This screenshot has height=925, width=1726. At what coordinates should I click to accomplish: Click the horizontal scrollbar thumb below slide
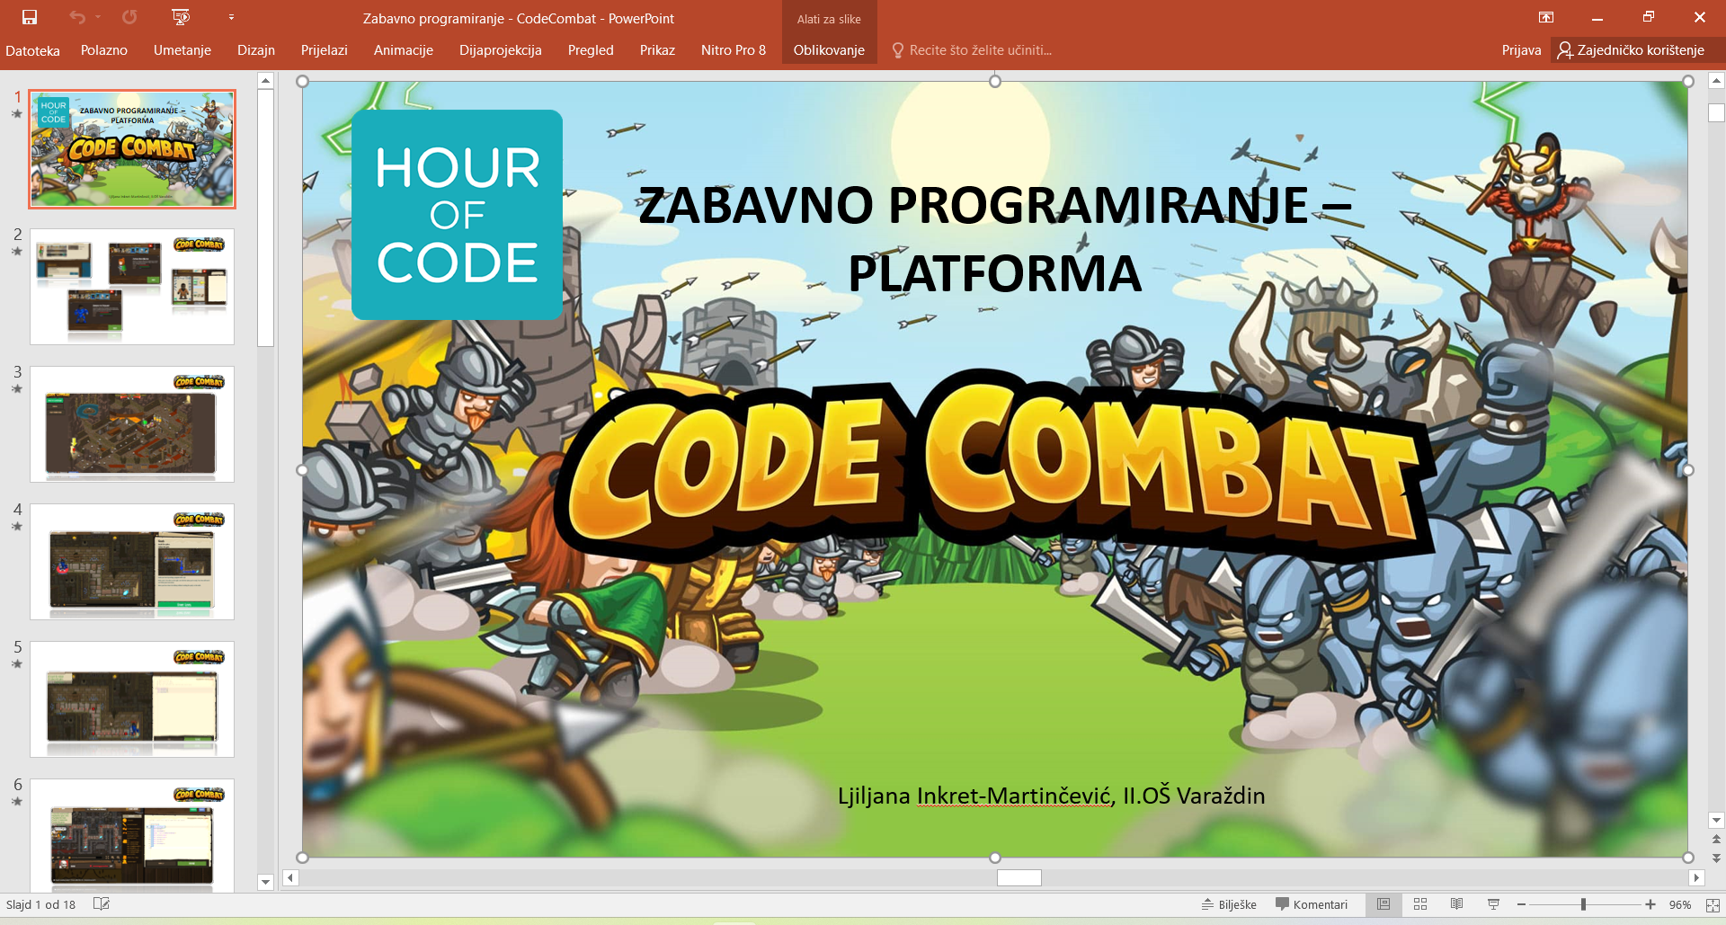[1019, 877]
